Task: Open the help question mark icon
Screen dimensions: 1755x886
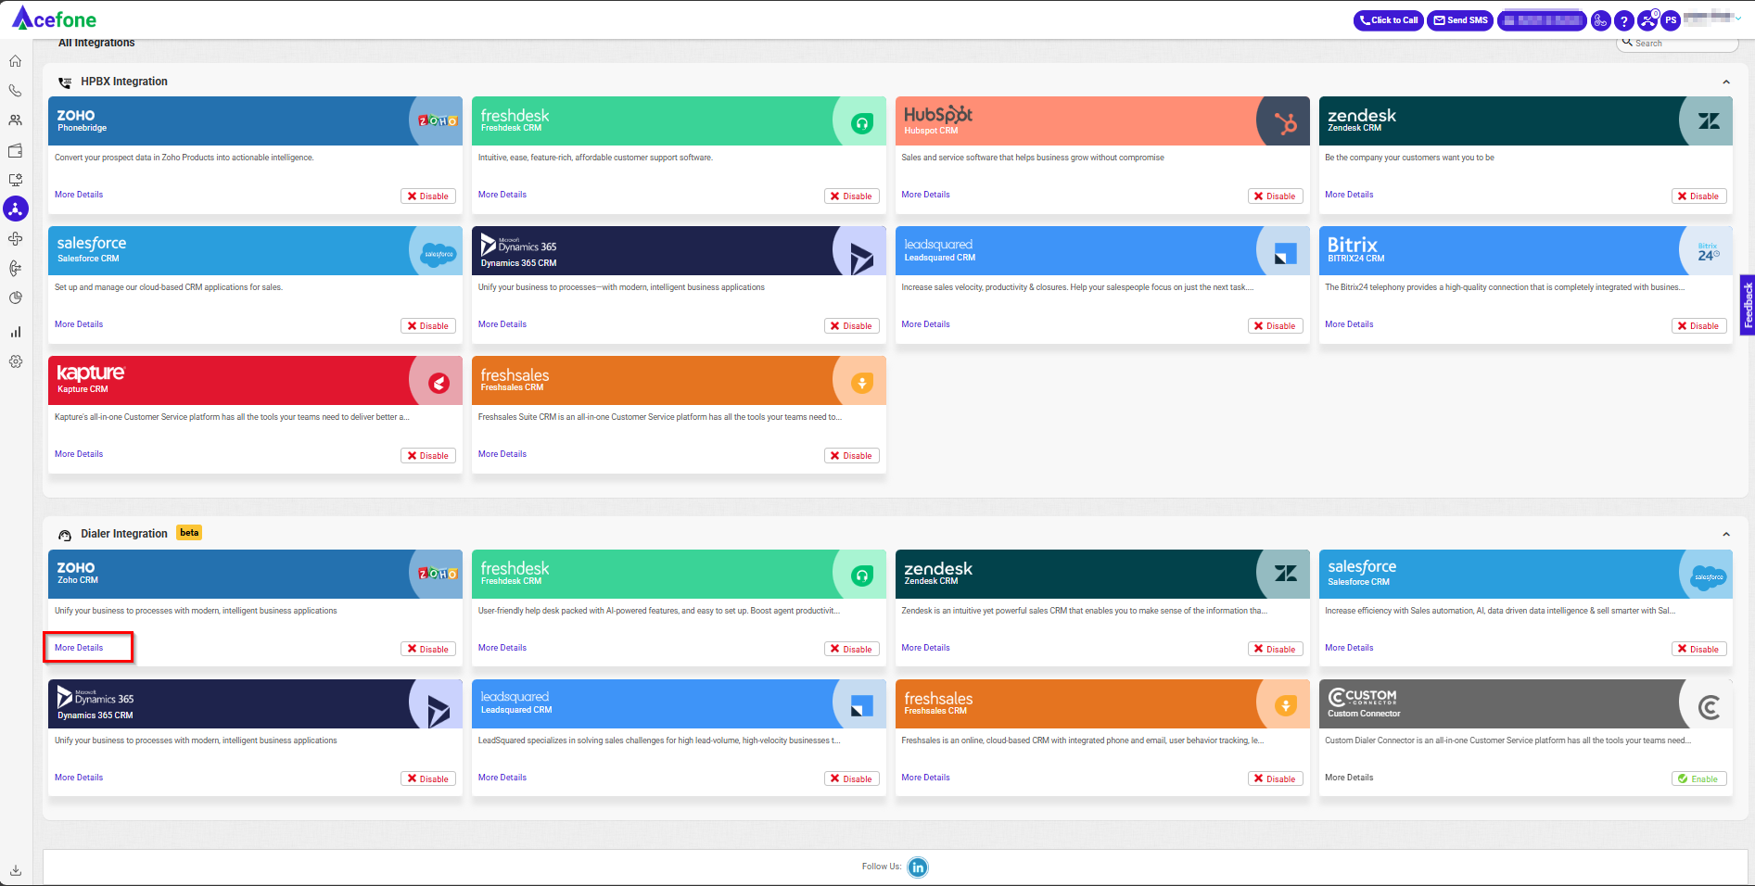Action: [1623, 20]
